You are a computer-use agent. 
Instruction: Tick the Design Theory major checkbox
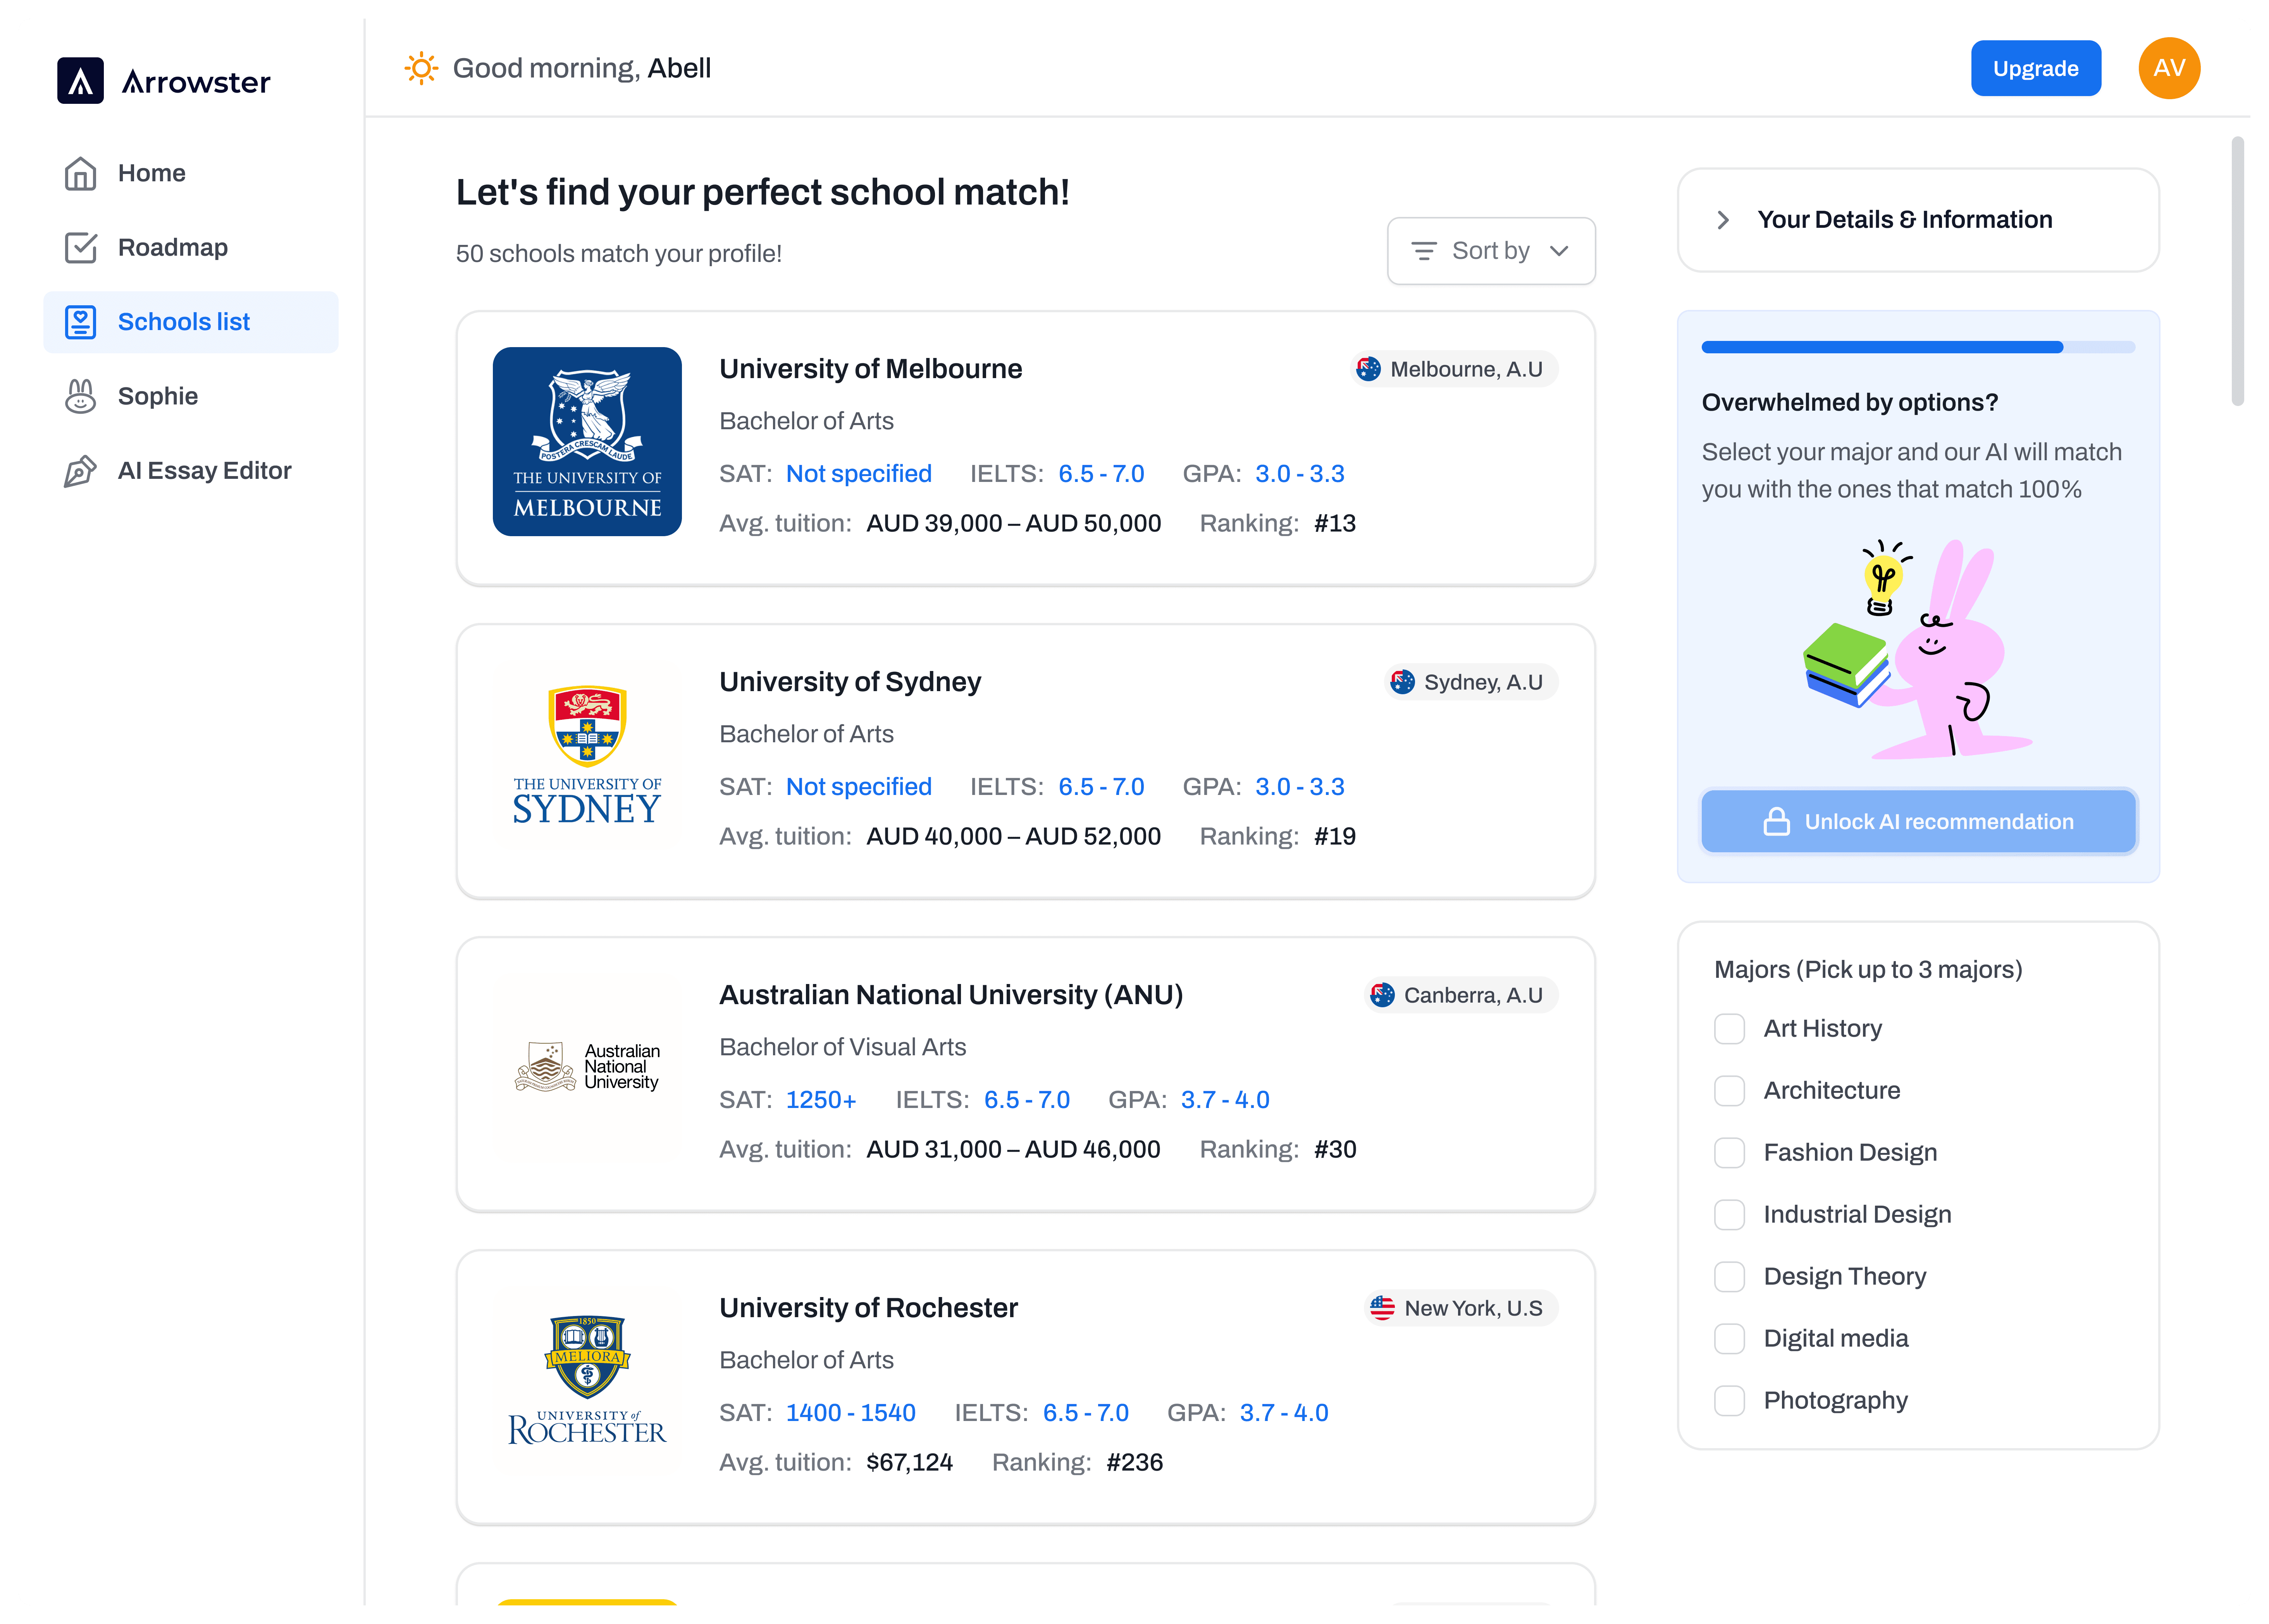(1729, 1277)
